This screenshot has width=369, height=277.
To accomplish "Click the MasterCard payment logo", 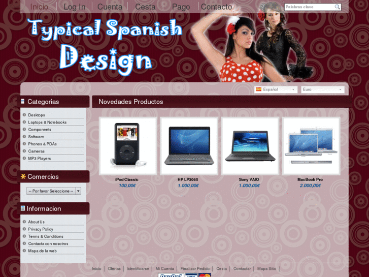I will point(205,275).
